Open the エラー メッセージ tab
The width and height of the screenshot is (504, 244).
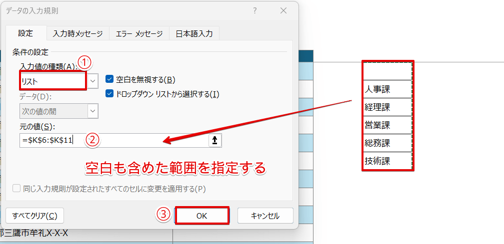pos(139,34)
